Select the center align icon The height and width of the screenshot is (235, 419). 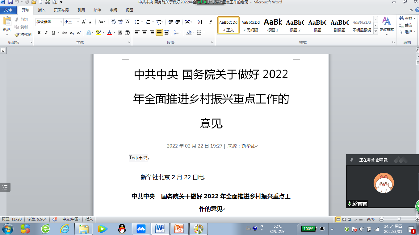click(x=145, y=32)
